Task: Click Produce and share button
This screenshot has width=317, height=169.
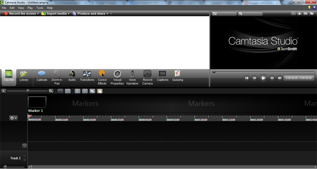Action: coord(89,13)
